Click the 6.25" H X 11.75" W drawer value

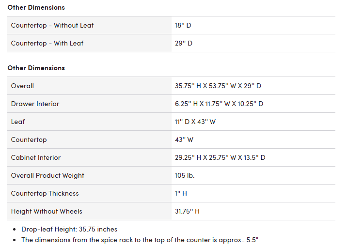[x=219, y=104]
